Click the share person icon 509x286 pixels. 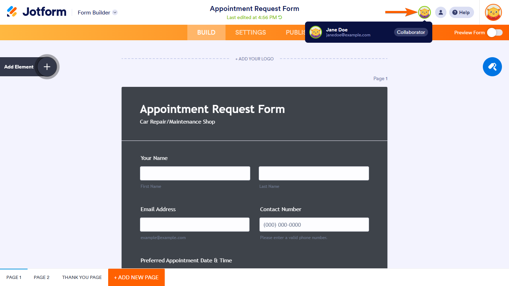440,12
